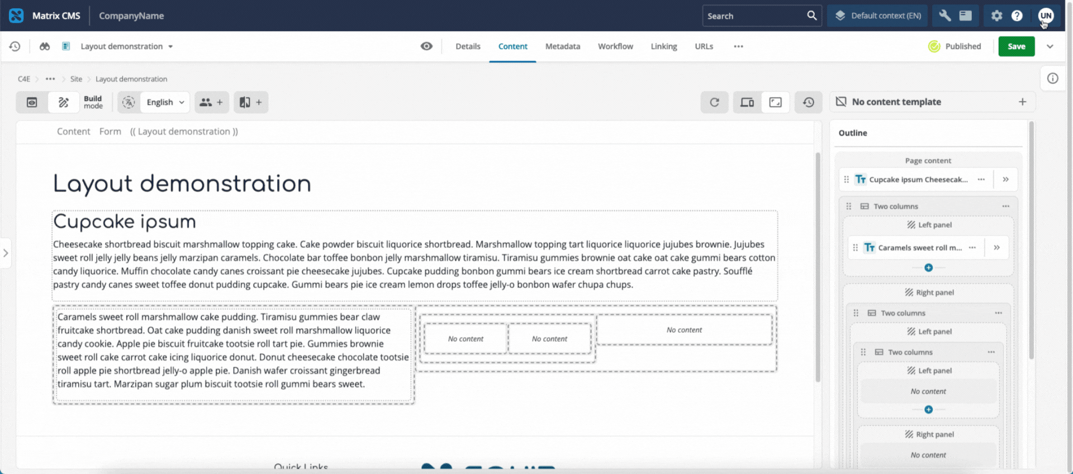Open the history clock icon beside binoculars
The width and height of the screenshot is (1073, 474).
coord(15,46)
